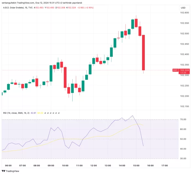The height and width of the screenshot is (174, 192).
Task: Click the RSI 70.00 scale level
Action: [183, 119]
